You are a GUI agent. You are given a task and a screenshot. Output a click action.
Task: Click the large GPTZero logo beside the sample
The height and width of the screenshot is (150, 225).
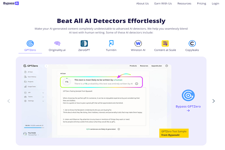188,95
